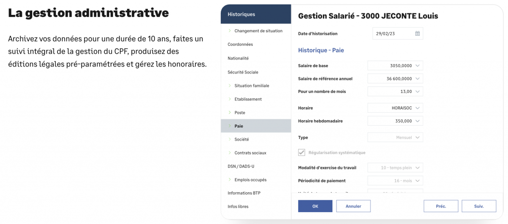Open Coordonnées menu entry
The width and height of the screenshot is (508, 224).
(240, 44)
